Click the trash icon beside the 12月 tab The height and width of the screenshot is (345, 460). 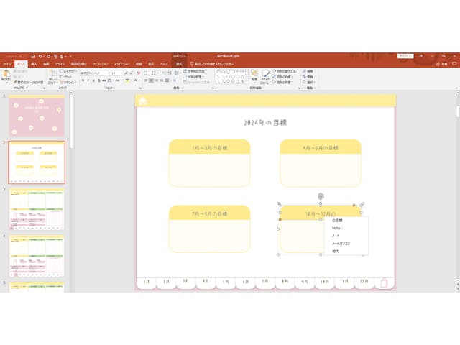point(383,282)
